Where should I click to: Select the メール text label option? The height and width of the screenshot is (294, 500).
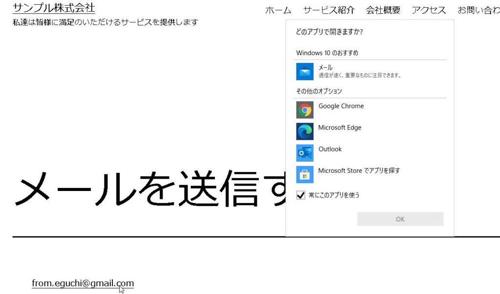[x=326, y=67]
